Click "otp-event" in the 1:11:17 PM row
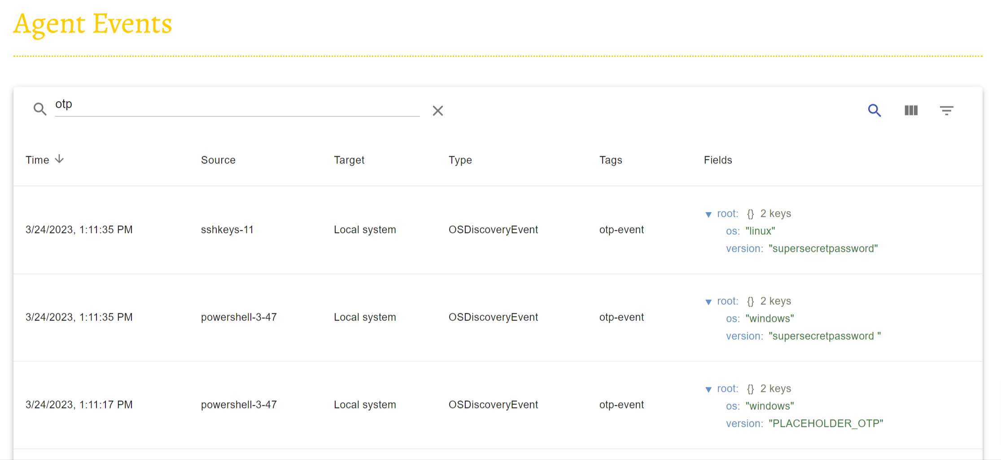Image resolution: width=1001 pixels, height=460 pixels. point(621,405)
